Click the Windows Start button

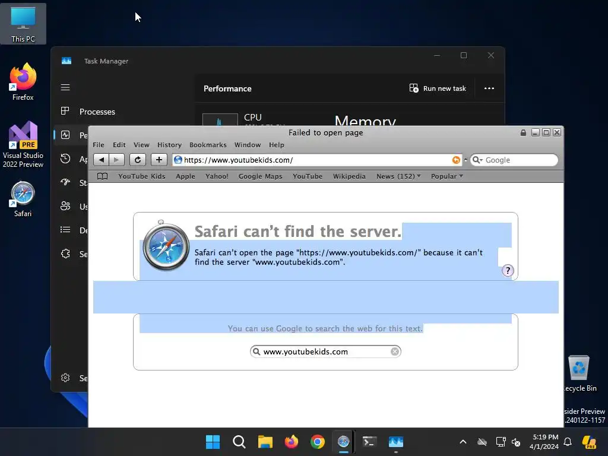tap(213, 442)
